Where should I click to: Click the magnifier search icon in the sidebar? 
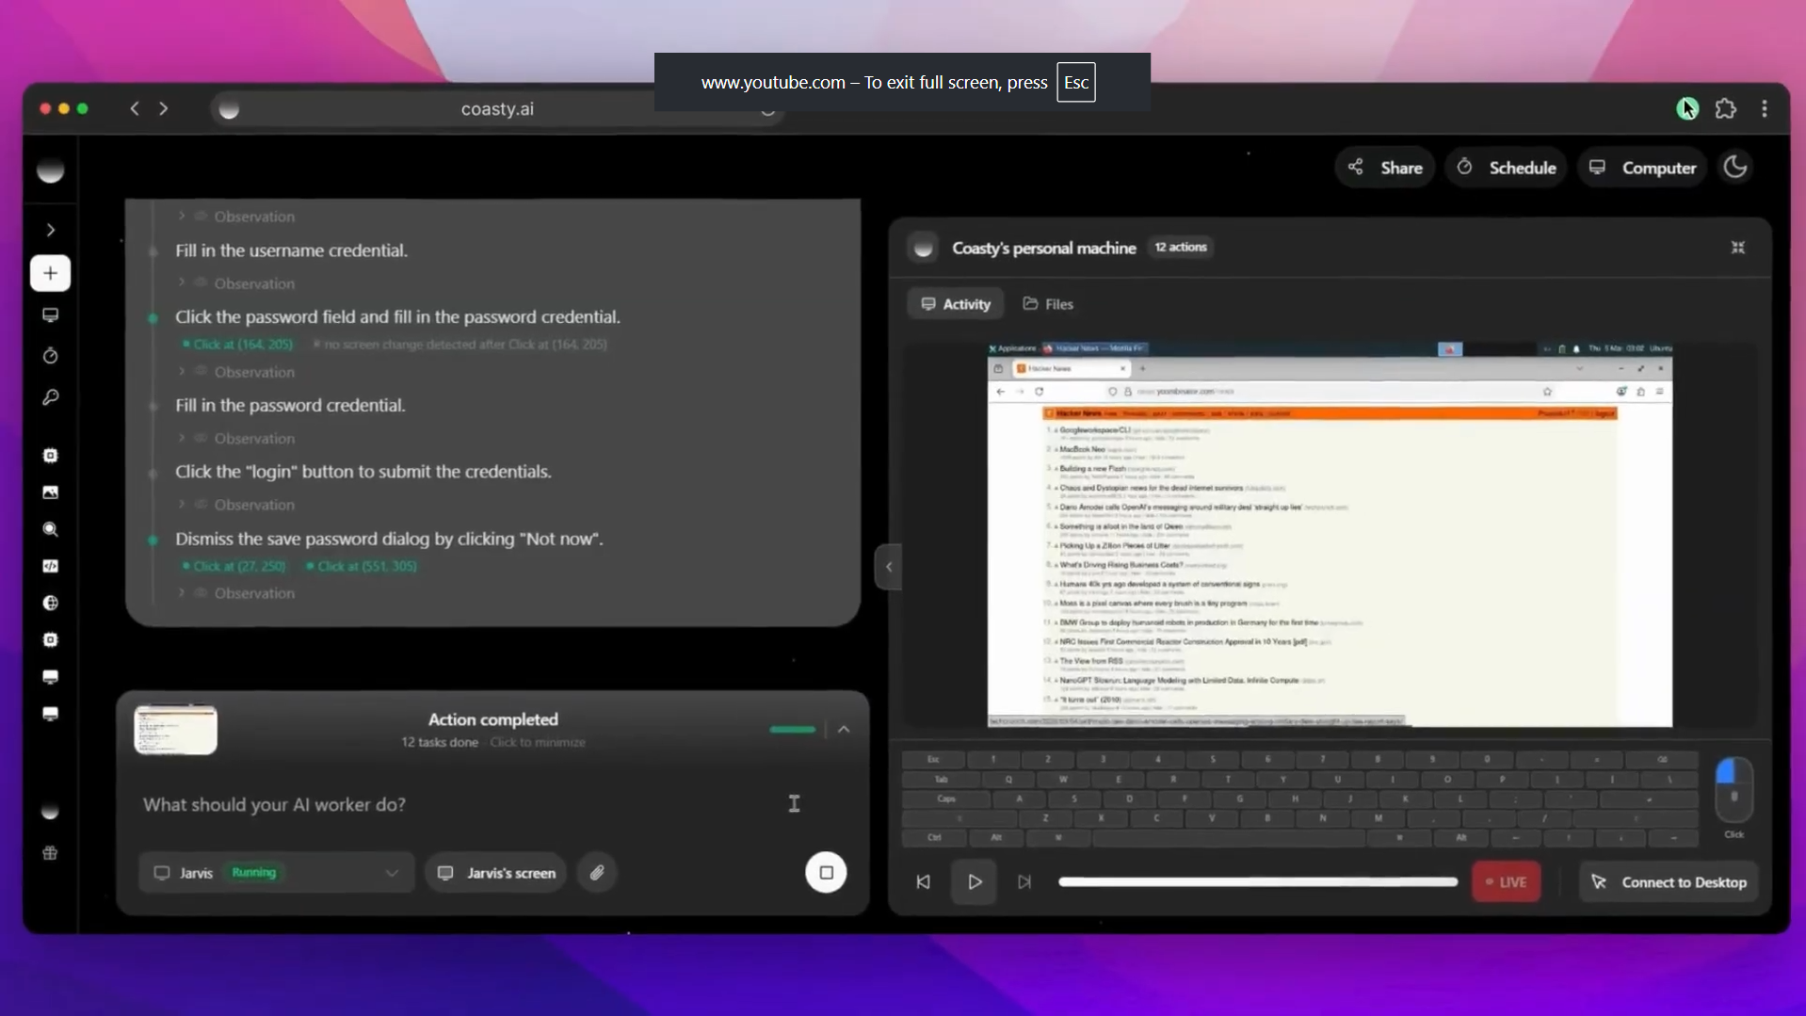tap(50, 529)
